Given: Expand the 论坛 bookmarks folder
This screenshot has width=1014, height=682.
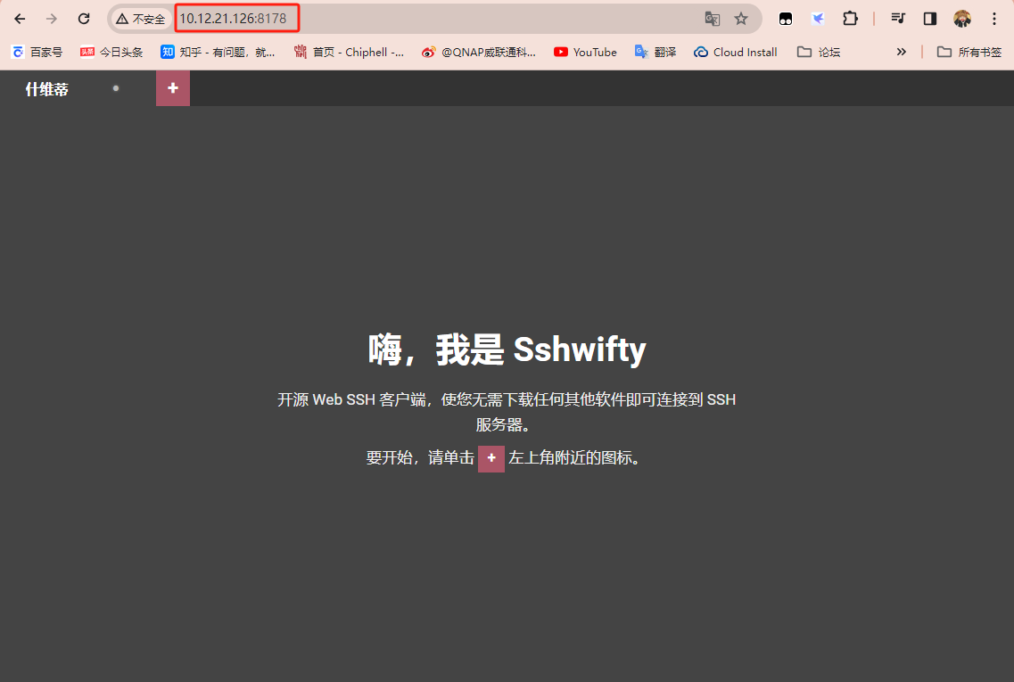Looking at the screenshot, I should coord(819,53).
